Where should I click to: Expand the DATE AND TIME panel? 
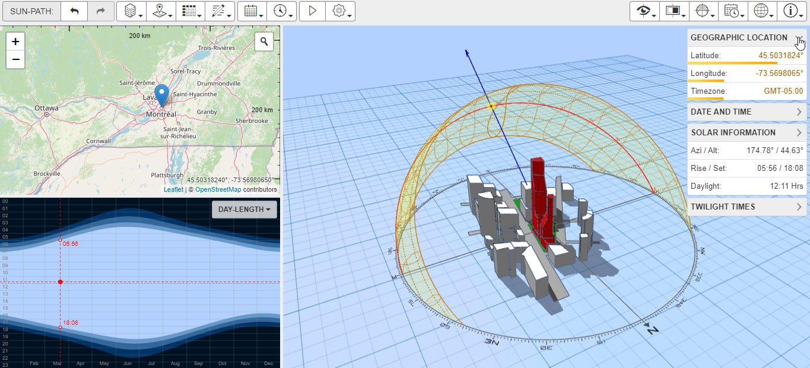click(x=747, y=112)
